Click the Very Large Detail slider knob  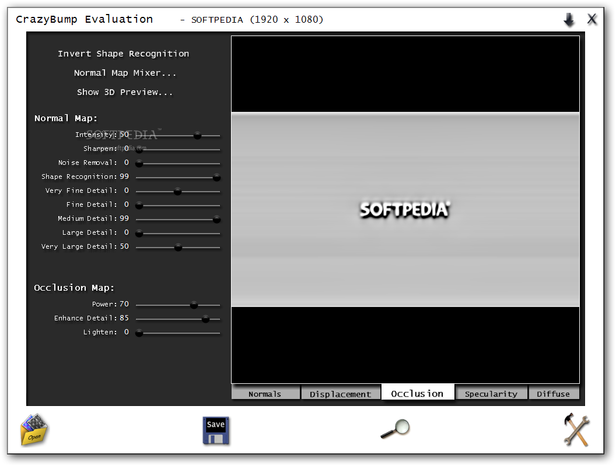tap(178, 248)
